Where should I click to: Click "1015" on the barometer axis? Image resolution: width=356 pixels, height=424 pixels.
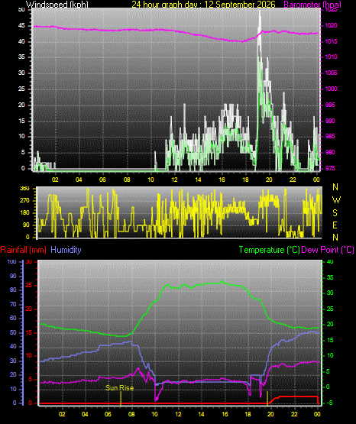click(332, 42)
